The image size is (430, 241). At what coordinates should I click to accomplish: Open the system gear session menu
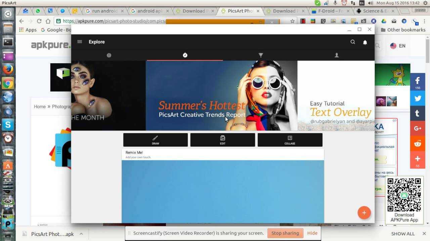[x=425, y=3]
